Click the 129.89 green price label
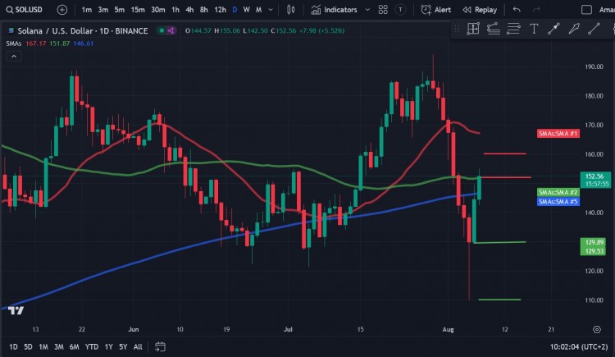 (594, 242)
